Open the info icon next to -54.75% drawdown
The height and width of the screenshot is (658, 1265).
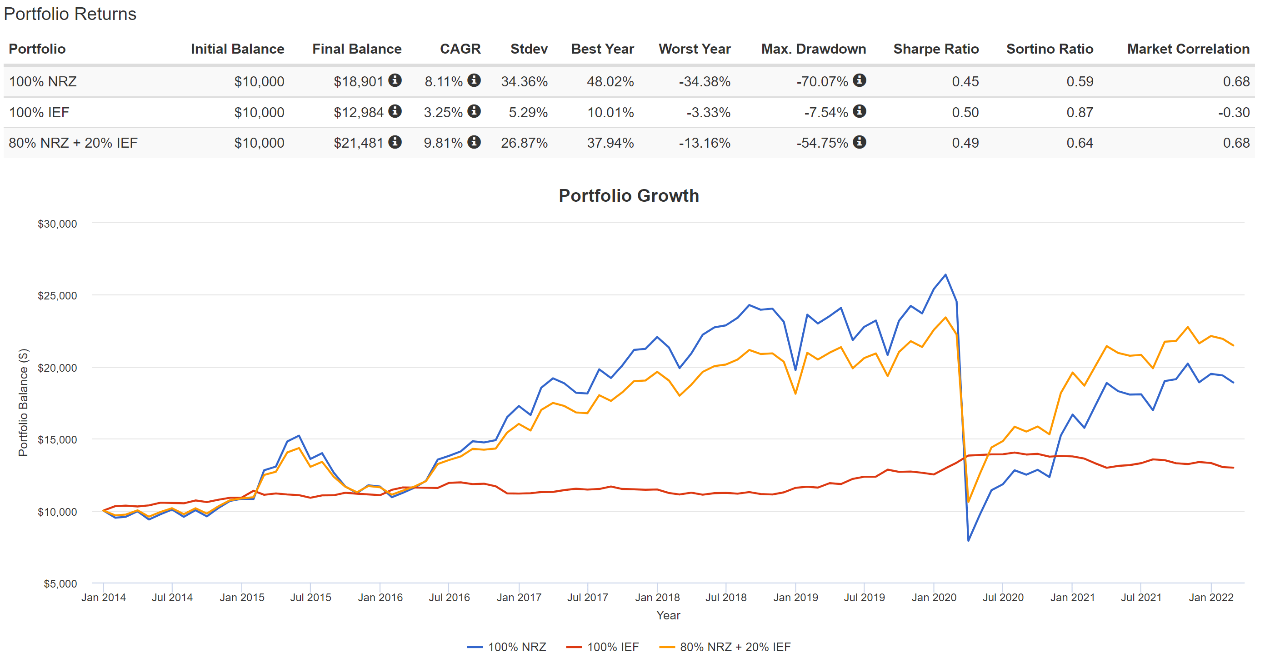pos(859,143)
